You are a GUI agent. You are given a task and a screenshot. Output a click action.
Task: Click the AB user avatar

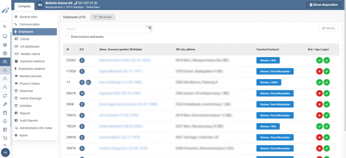pyautogui.click(x=6, y=152)
